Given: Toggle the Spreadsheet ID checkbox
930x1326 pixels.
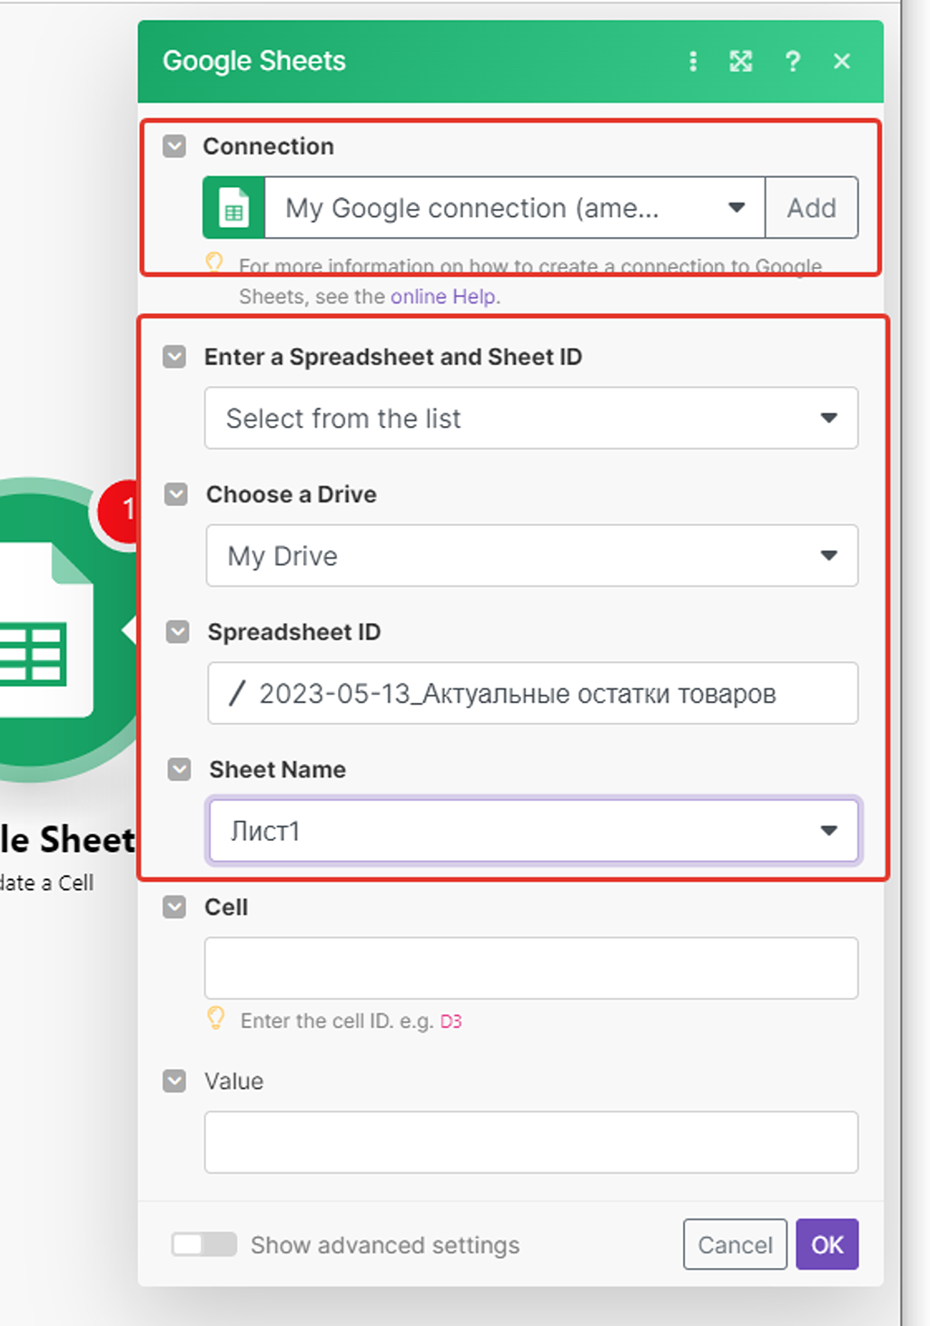Looking at the screenshot, I should click(178, 632).
